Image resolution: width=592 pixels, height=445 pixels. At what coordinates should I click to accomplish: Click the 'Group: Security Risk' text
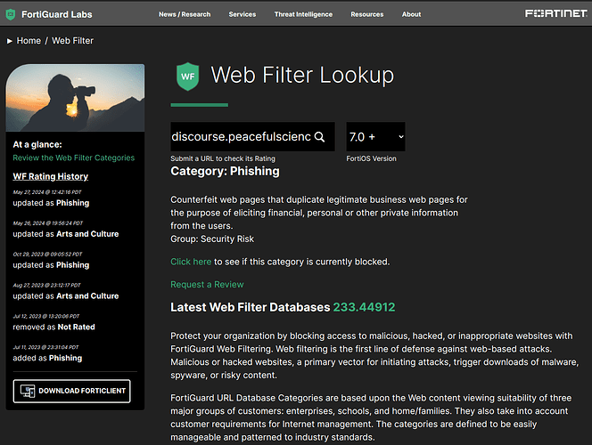212,239
